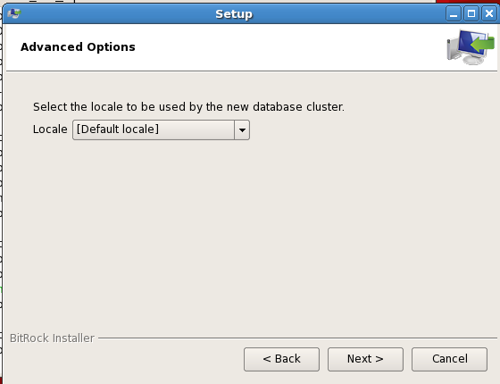Close the Setup window
The height and width of the screenshot is (384, 500).
click(489, 14)
